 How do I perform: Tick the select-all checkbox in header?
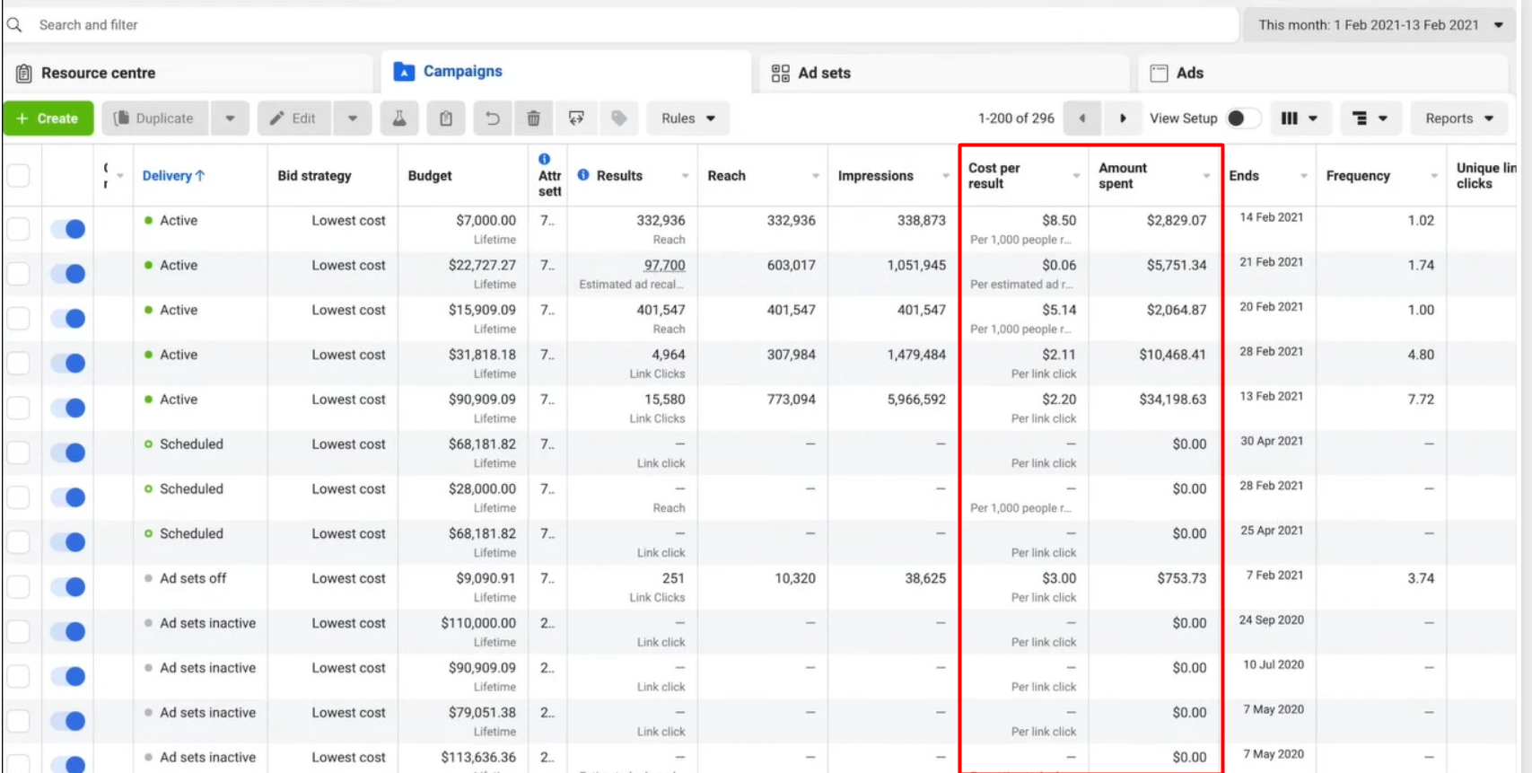tap(19, 176)
